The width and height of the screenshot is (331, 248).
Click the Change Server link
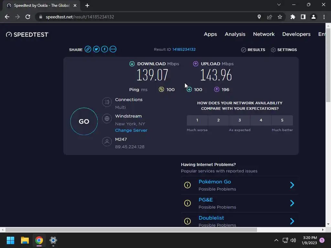pos(131,130)
